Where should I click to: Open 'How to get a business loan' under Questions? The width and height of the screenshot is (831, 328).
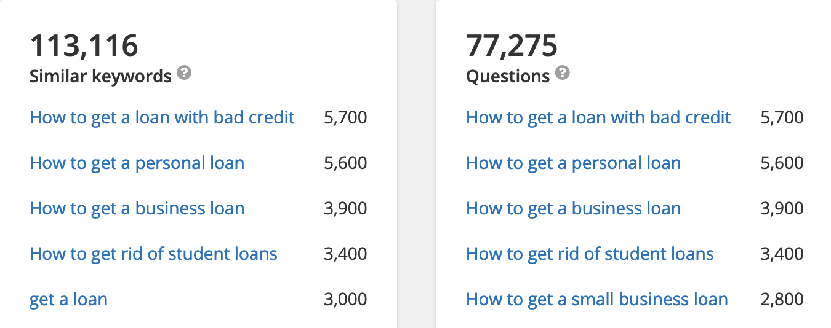(x=573, y=208)
